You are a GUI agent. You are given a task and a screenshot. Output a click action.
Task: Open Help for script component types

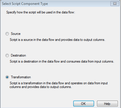[x=107, y=103]
